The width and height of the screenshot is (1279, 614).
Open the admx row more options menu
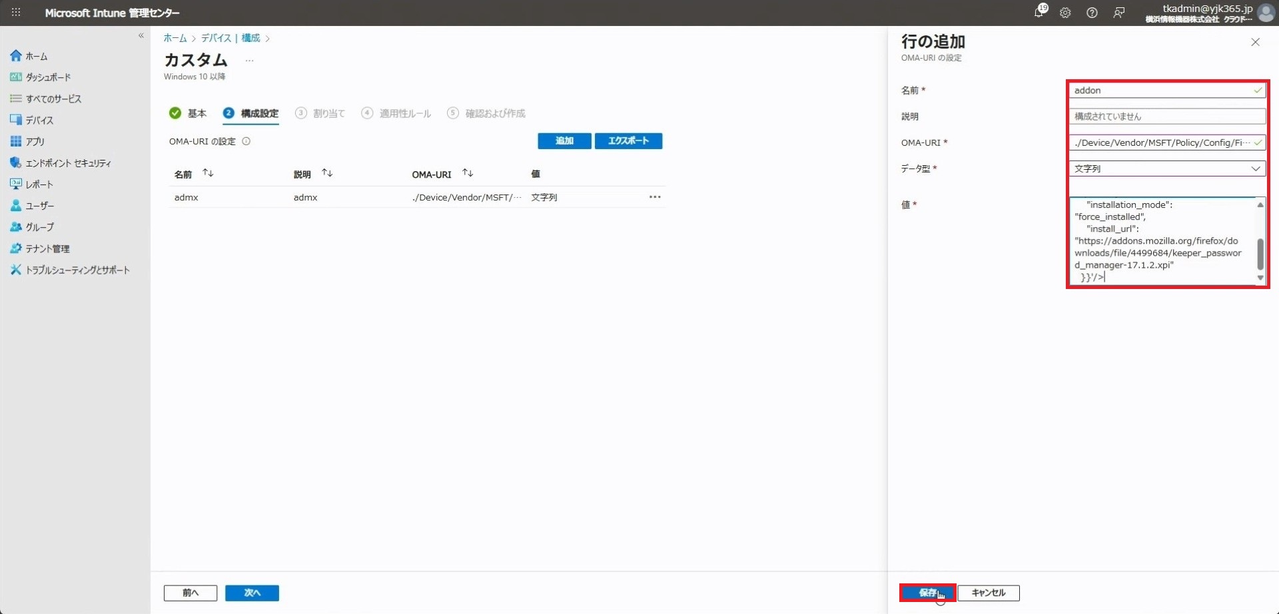tap(655, 197)
